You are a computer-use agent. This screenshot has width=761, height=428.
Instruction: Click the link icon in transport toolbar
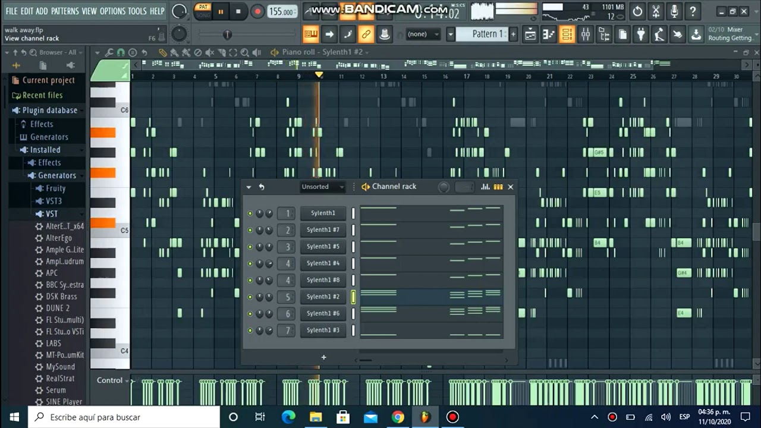[x=366, y=34]
